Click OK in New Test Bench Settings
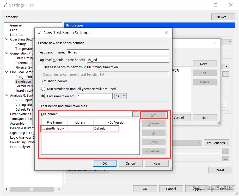Viewport: 239px width, 196px height. [x=105, y=163]
